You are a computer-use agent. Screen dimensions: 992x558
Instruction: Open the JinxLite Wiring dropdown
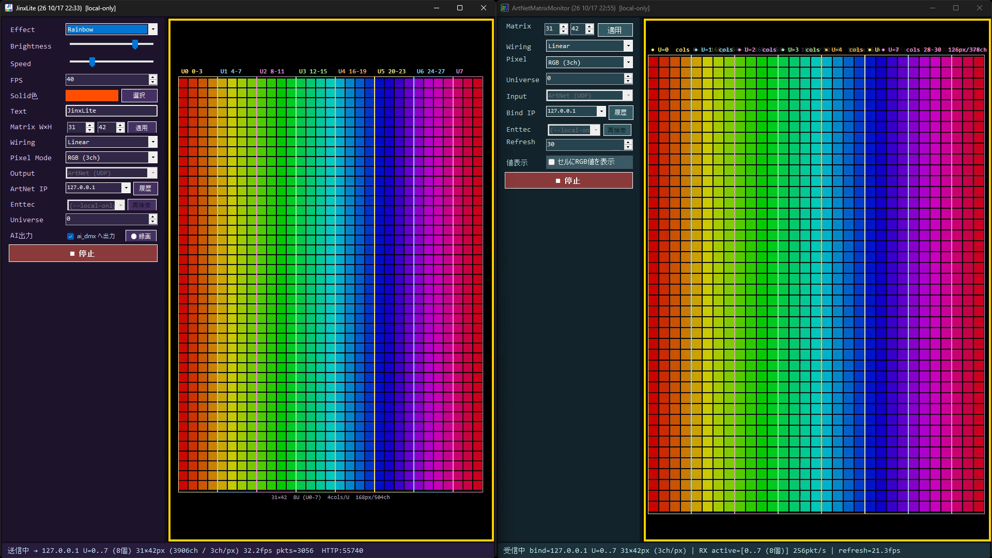(112, 142)
